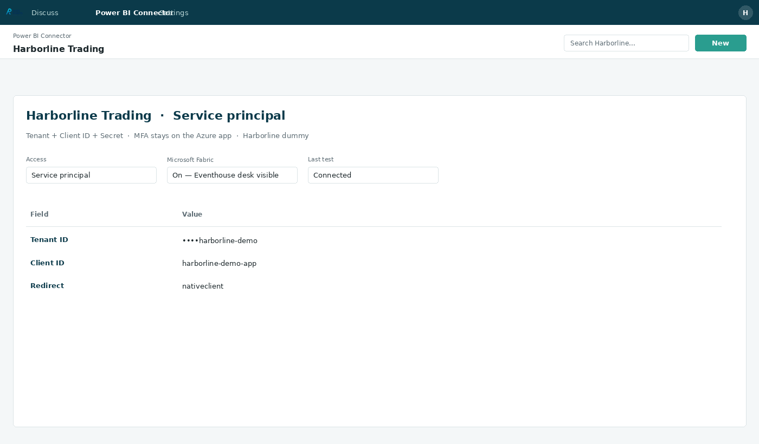Viewport: 759px width, 444px height.
Task: Select the Tenant ID row label
Action: (49, 240)
